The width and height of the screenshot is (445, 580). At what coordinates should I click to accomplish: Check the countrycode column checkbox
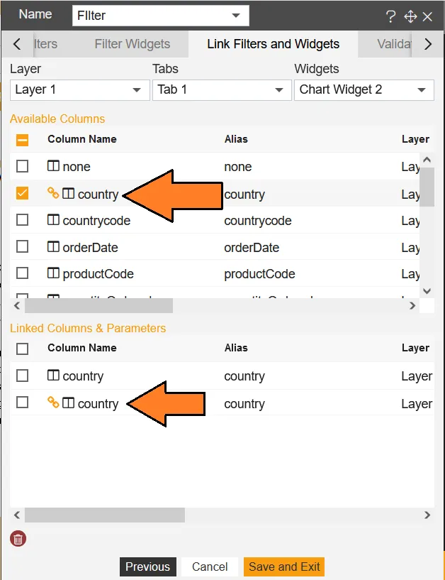23,220
